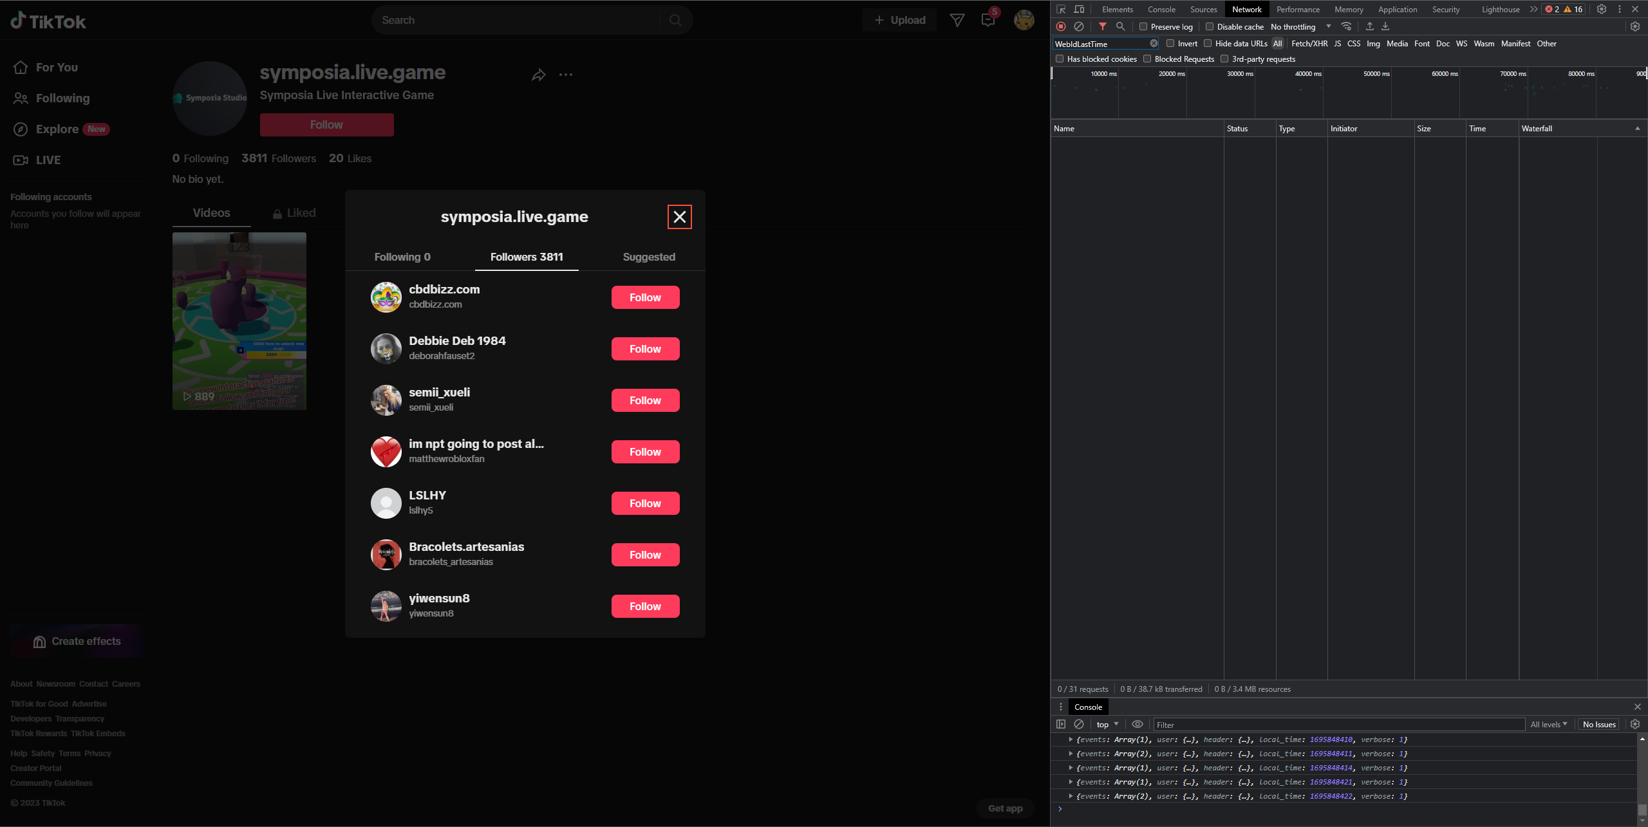Expand console entry local_time 1695848421
Screen dimensions: 1648x827
[x=1071, y=782]
